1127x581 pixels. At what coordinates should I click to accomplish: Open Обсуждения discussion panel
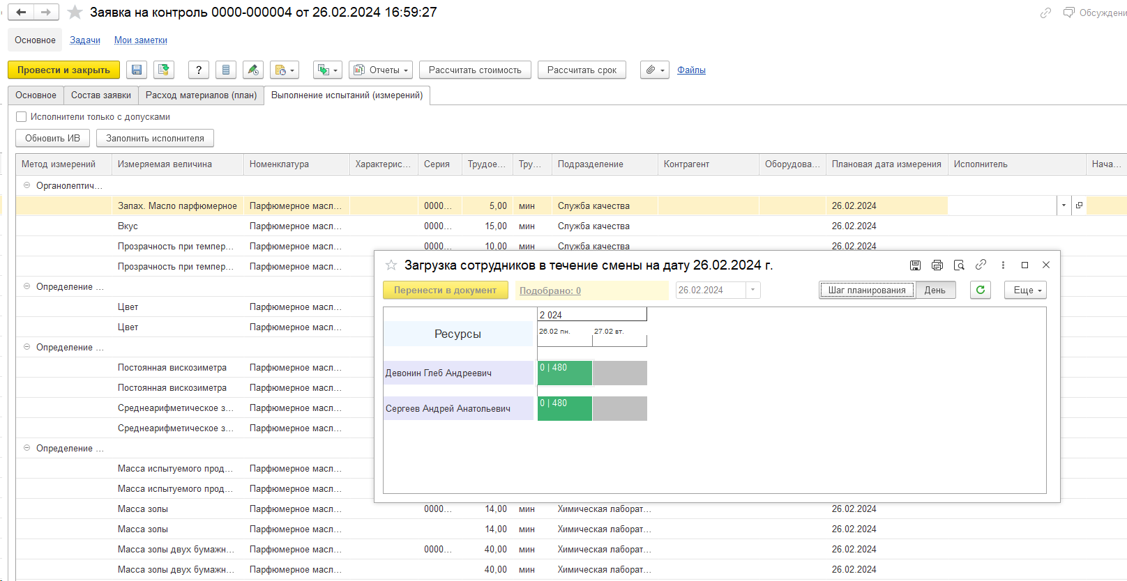[x=1095, y=13]
